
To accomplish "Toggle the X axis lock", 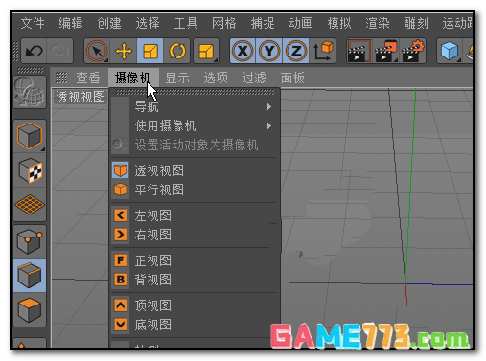I will coord(243,51).
